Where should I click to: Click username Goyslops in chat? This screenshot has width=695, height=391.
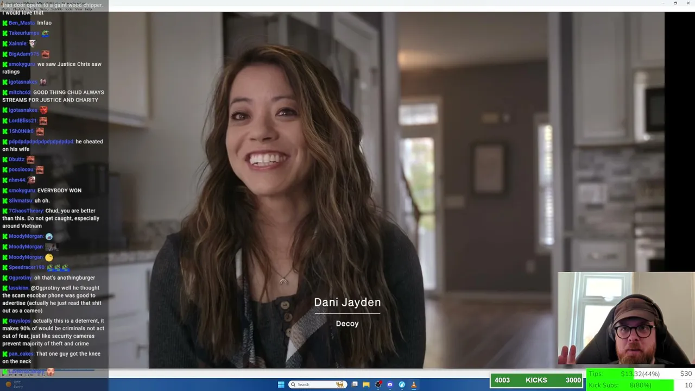20,321
